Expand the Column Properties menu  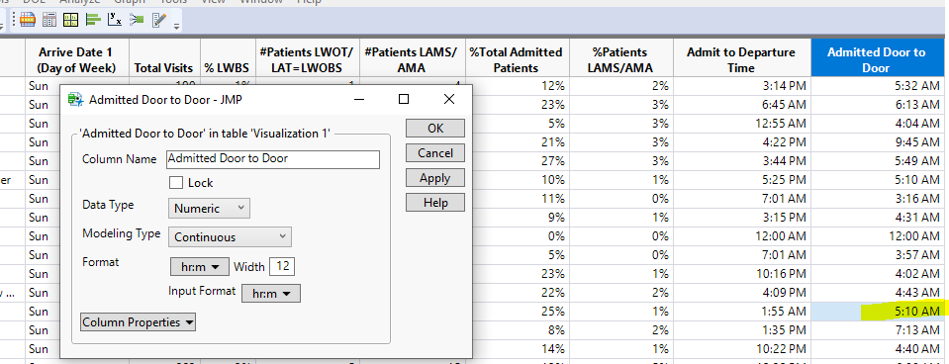pyautogui.click(x=138, y=322)
